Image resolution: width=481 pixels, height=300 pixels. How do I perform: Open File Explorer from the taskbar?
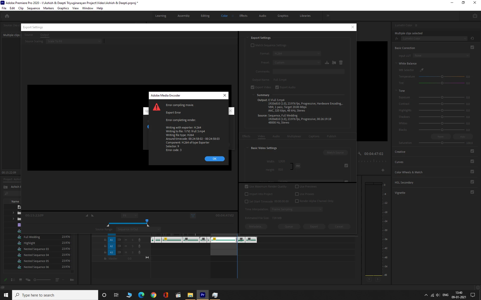190,295
